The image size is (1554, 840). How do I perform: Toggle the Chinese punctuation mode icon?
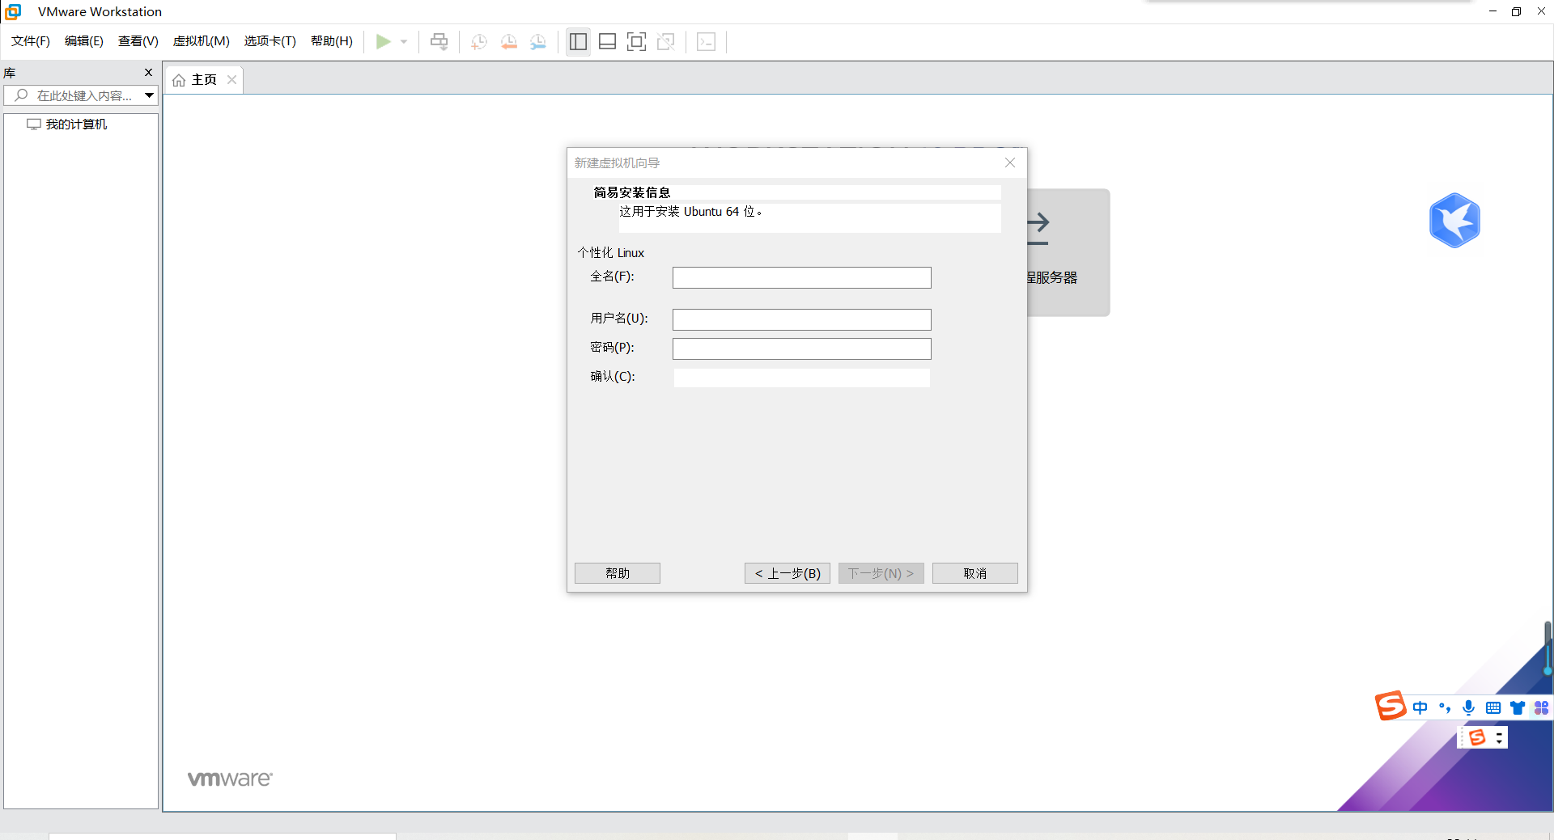point(1445,708)
